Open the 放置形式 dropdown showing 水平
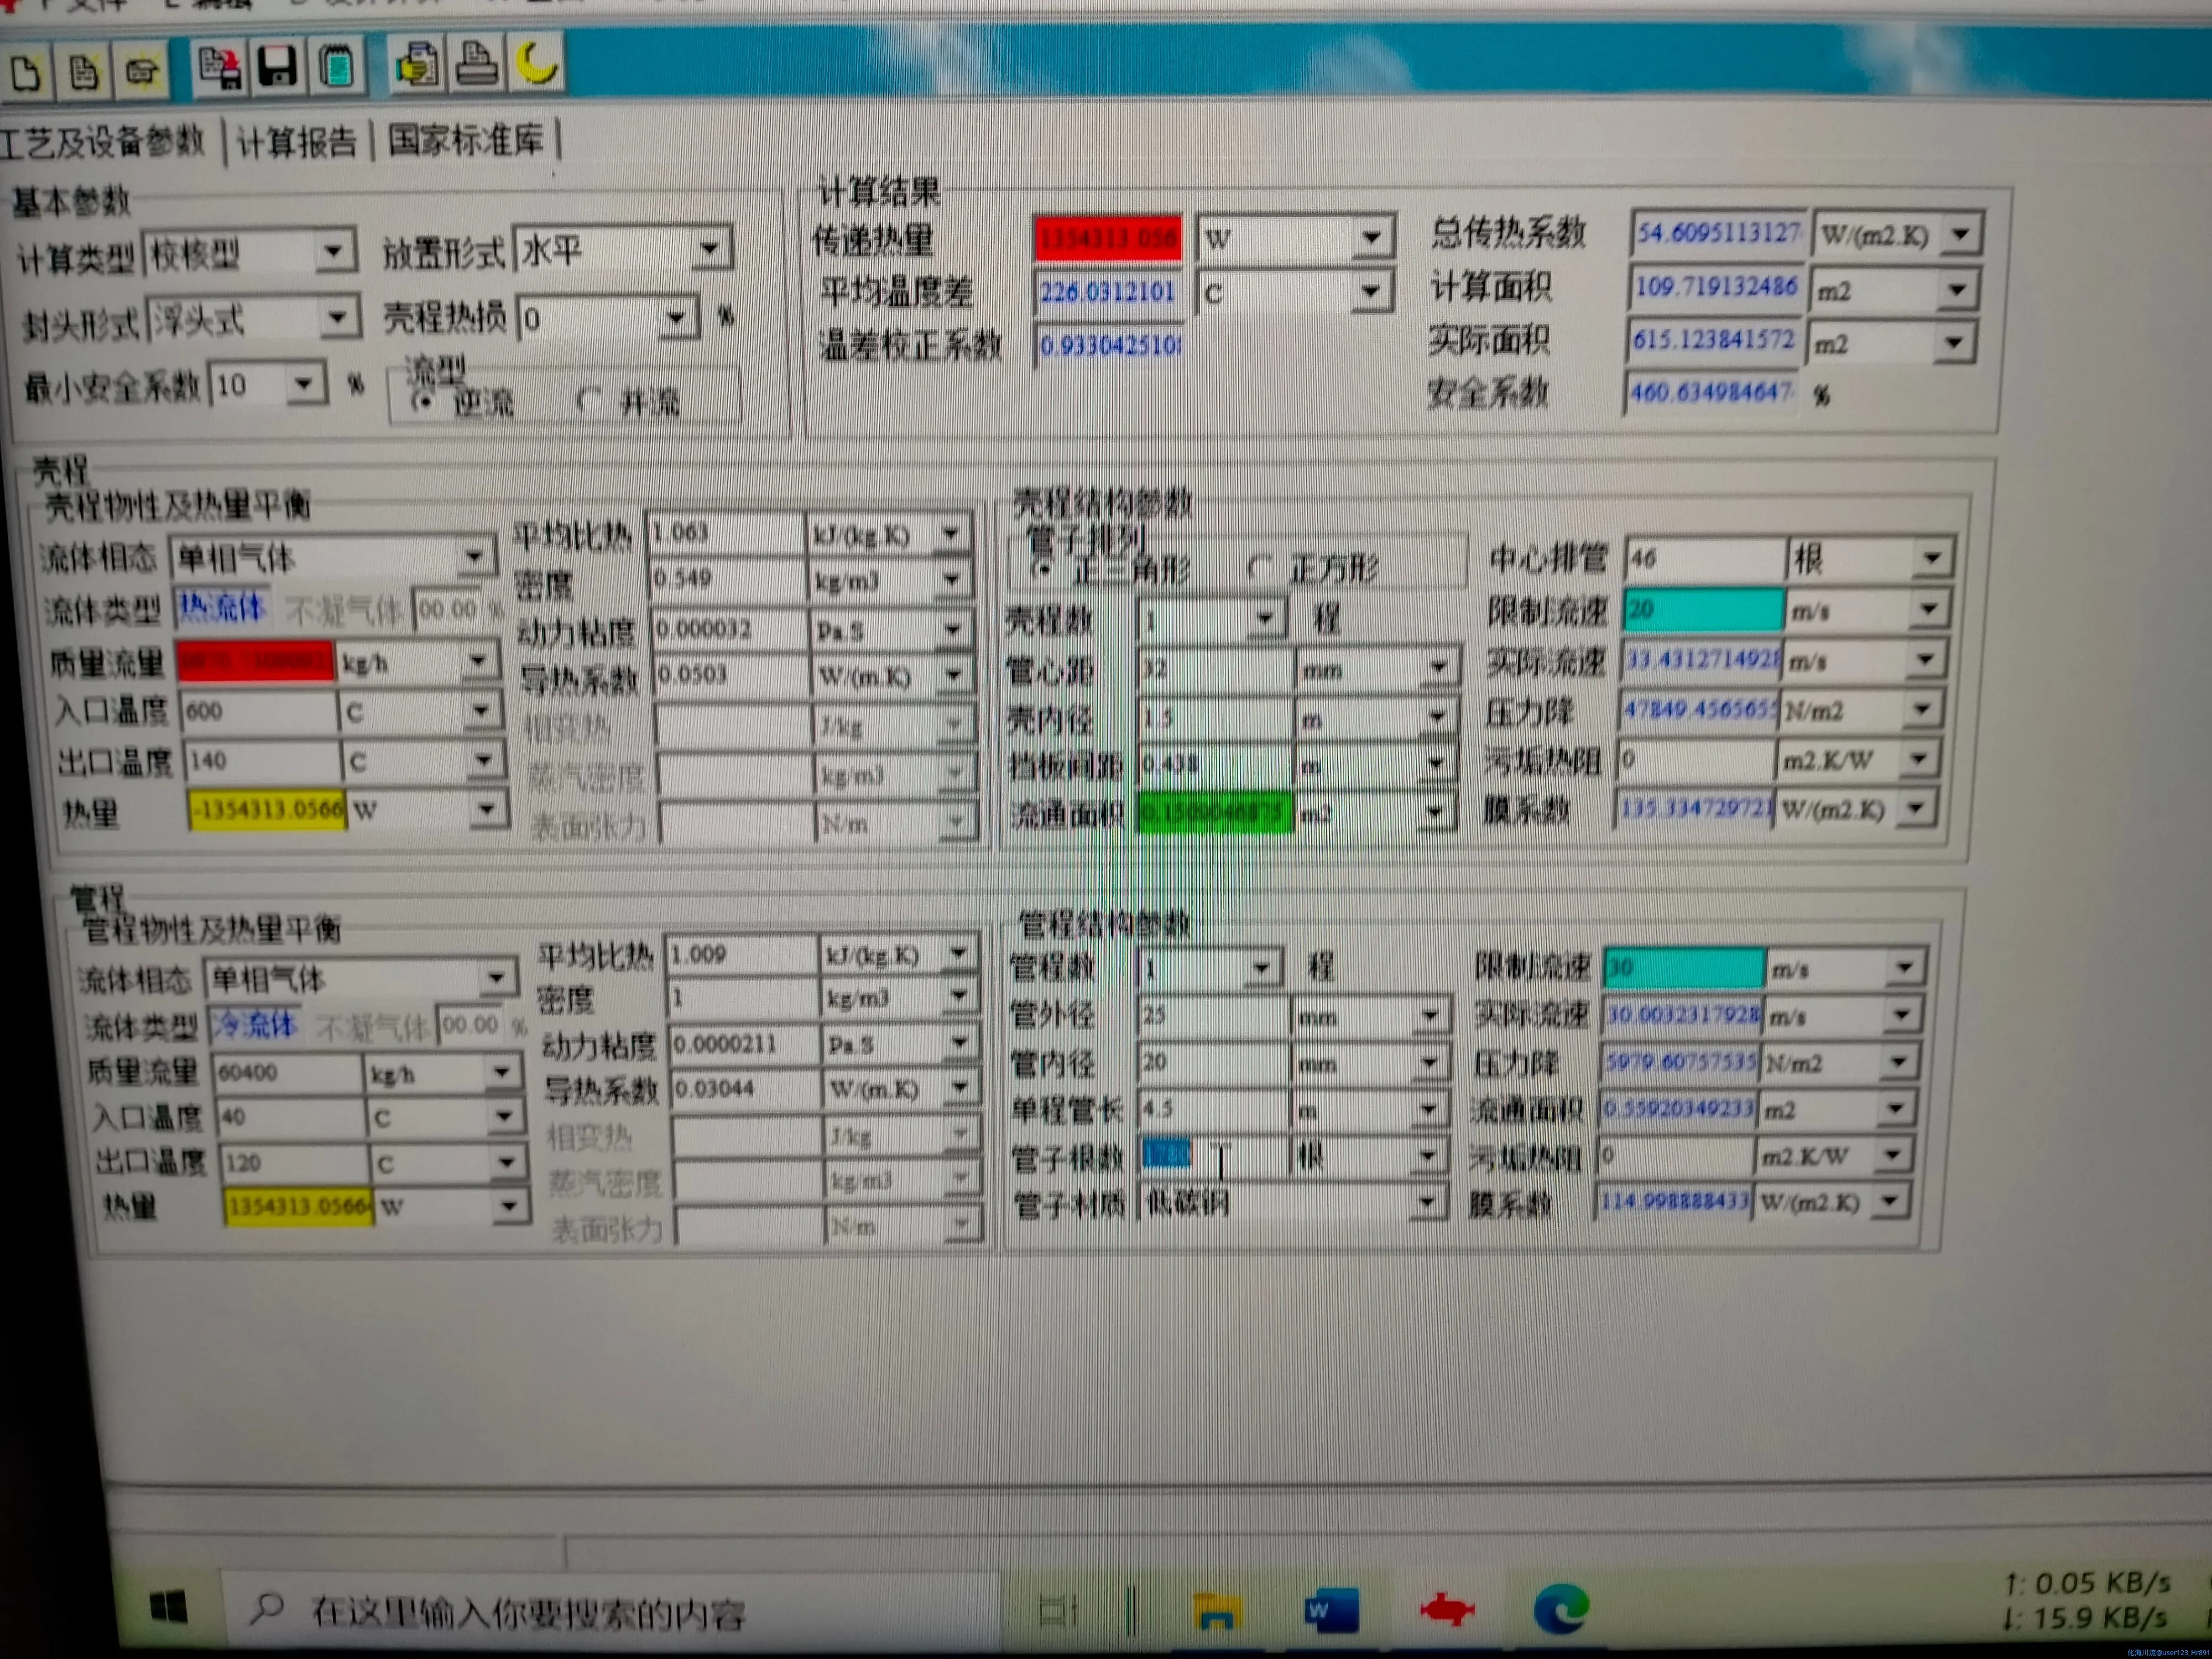The height and width of the screenshot is (1659, 2212). pos(710,247)
